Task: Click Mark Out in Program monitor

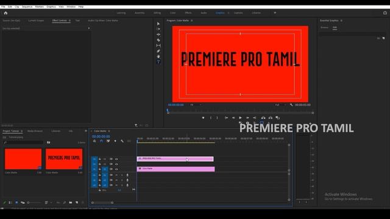Action: coord(217,117)
